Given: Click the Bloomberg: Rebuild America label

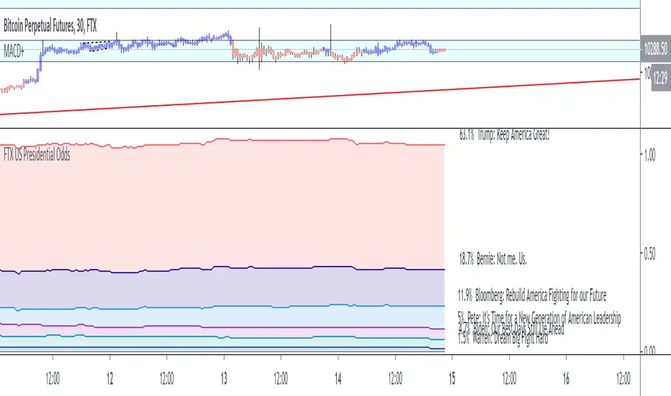Looking at the screenshot, I should click(x=532, y=295).
